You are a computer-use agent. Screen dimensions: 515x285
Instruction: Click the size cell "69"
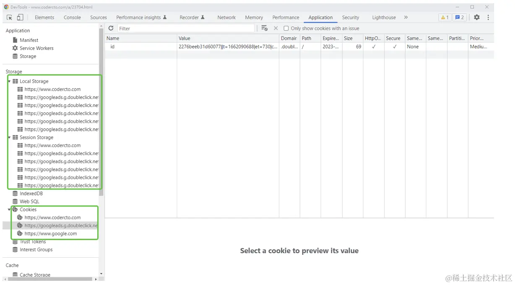click(359, 47)
